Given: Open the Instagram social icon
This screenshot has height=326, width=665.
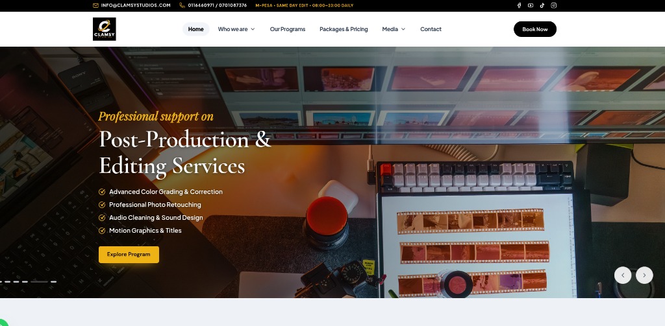Looking at the screenshot, I should 553,5.
